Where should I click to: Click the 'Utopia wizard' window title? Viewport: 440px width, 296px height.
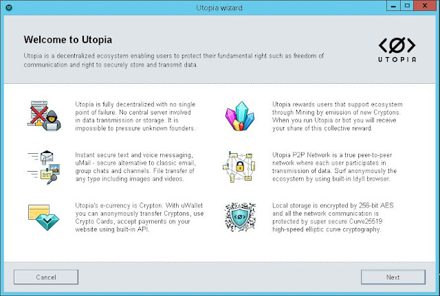pyautogui.click(x=219, y=8)
